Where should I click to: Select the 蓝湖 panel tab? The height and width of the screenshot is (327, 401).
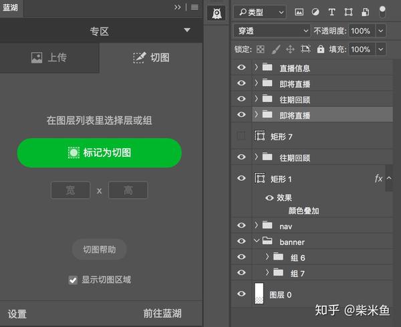pyautogui.click(x=11, y=7)
